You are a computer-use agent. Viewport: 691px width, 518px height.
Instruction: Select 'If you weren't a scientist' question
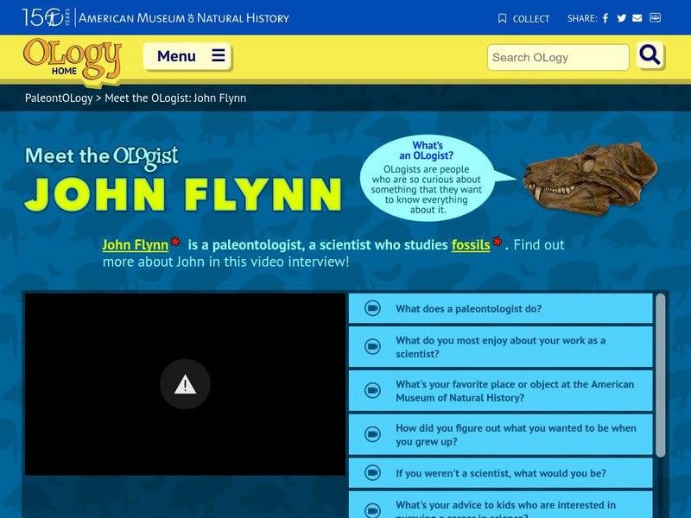501,473
